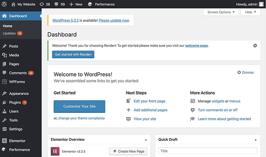Click the Quick Draft Title field
The height and width of the screenshot is (157, 266).
click(207, 151)
